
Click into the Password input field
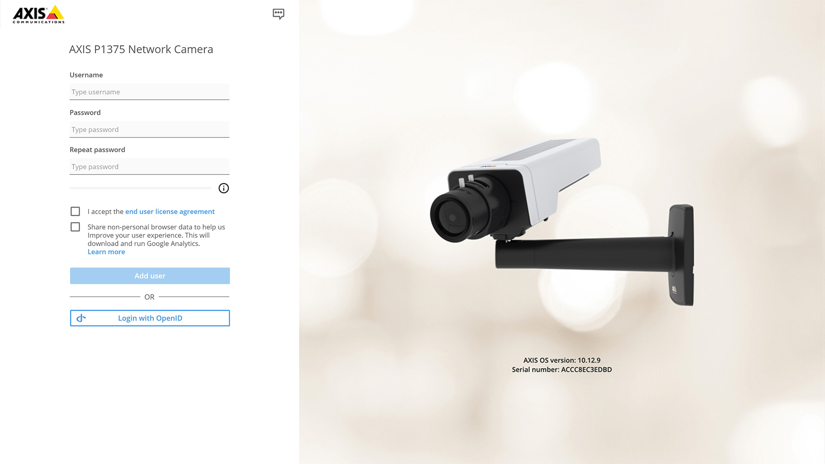[x=150, y=129]
